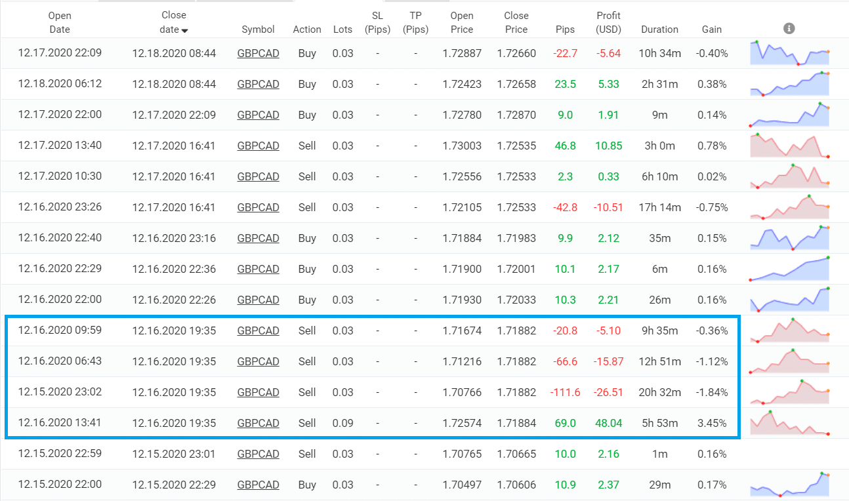849x501 pixels.
Task: Sort table by the Duration header
Action: tap(659, 30)
